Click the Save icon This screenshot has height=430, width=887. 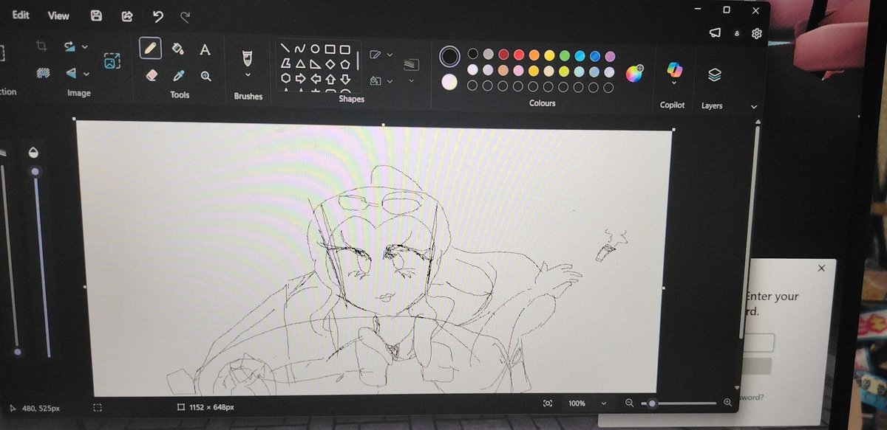pyautogui.click(x=97, y=15)
